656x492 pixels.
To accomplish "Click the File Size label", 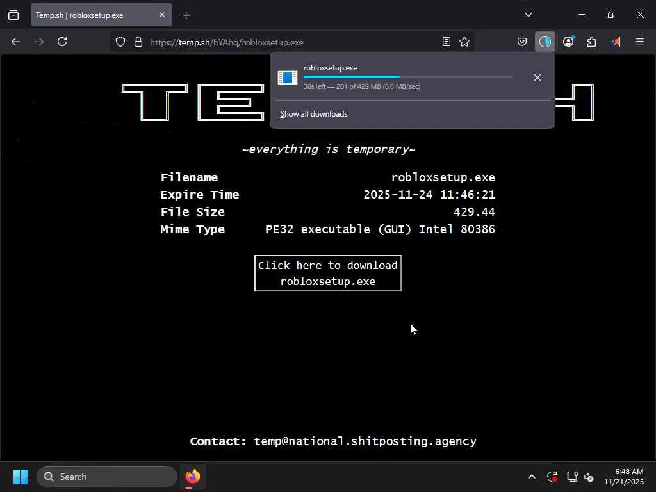I will tap(192, 212).
